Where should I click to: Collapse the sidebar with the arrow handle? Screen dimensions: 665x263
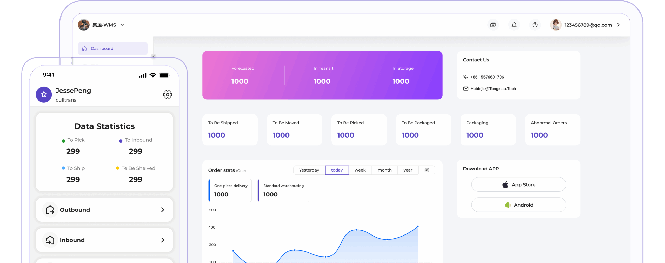(x=154, y=56)
